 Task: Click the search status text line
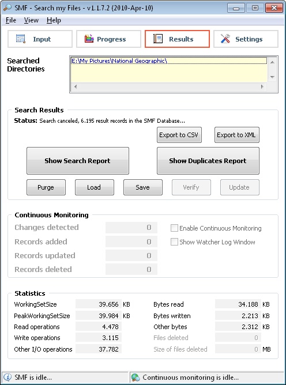[x=100, y=121]
